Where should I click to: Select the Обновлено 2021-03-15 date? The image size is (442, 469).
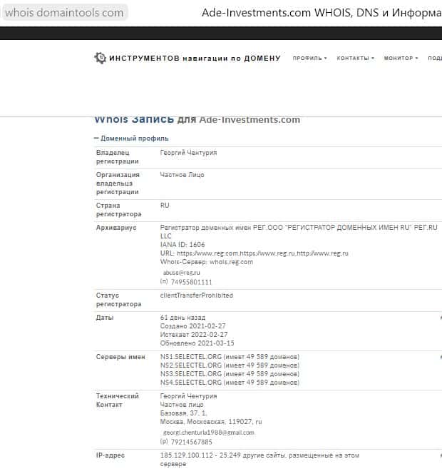click(x=197, y=343)
